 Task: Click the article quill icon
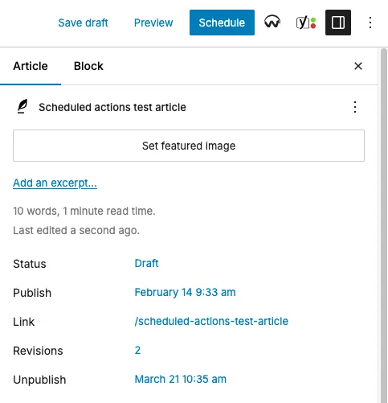(22, 106)
